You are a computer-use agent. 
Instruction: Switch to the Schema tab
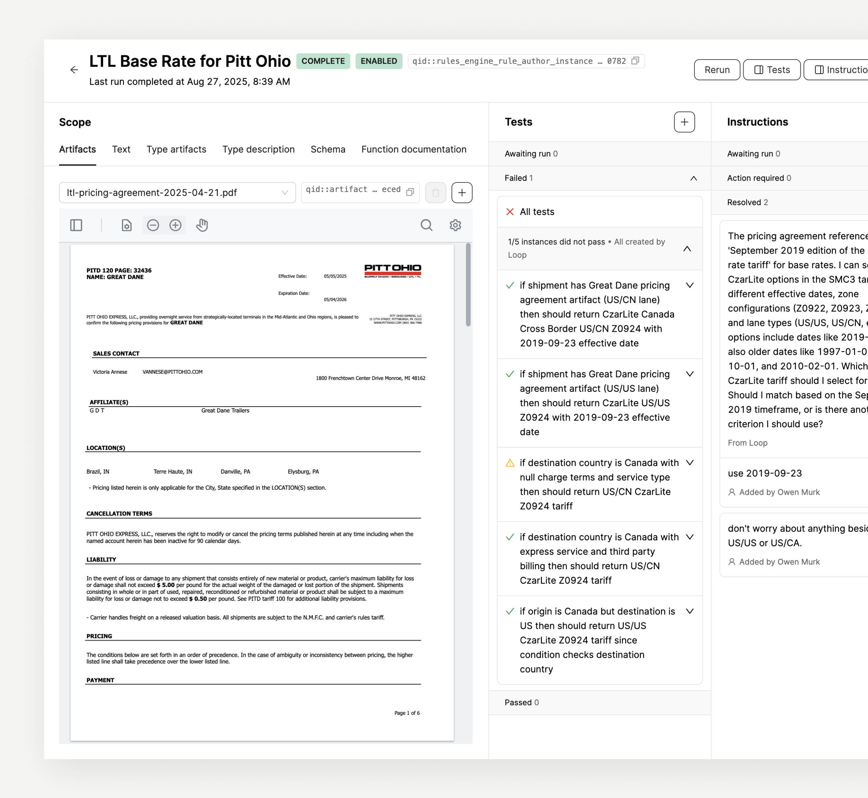[328, 149]
